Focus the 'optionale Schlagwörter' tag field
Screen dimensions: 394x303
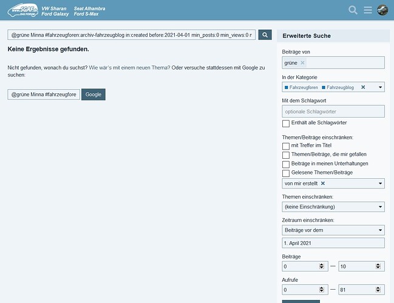coord(333,112)
